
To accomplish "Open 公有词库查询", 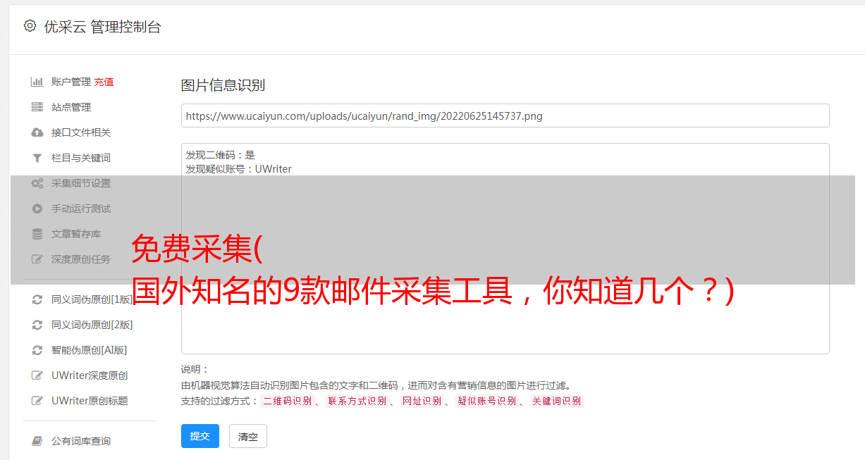I will click(81, 441).
